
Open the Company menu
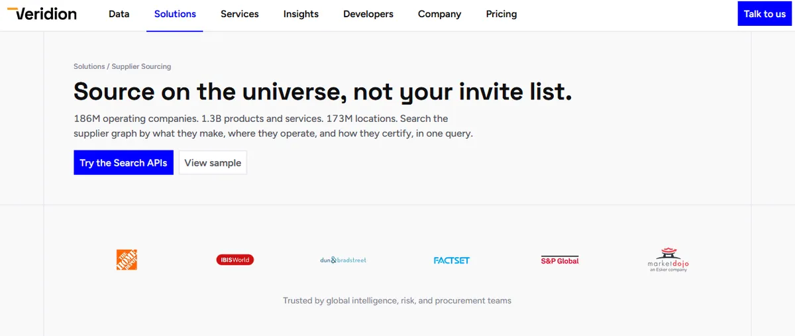[439, 14]
